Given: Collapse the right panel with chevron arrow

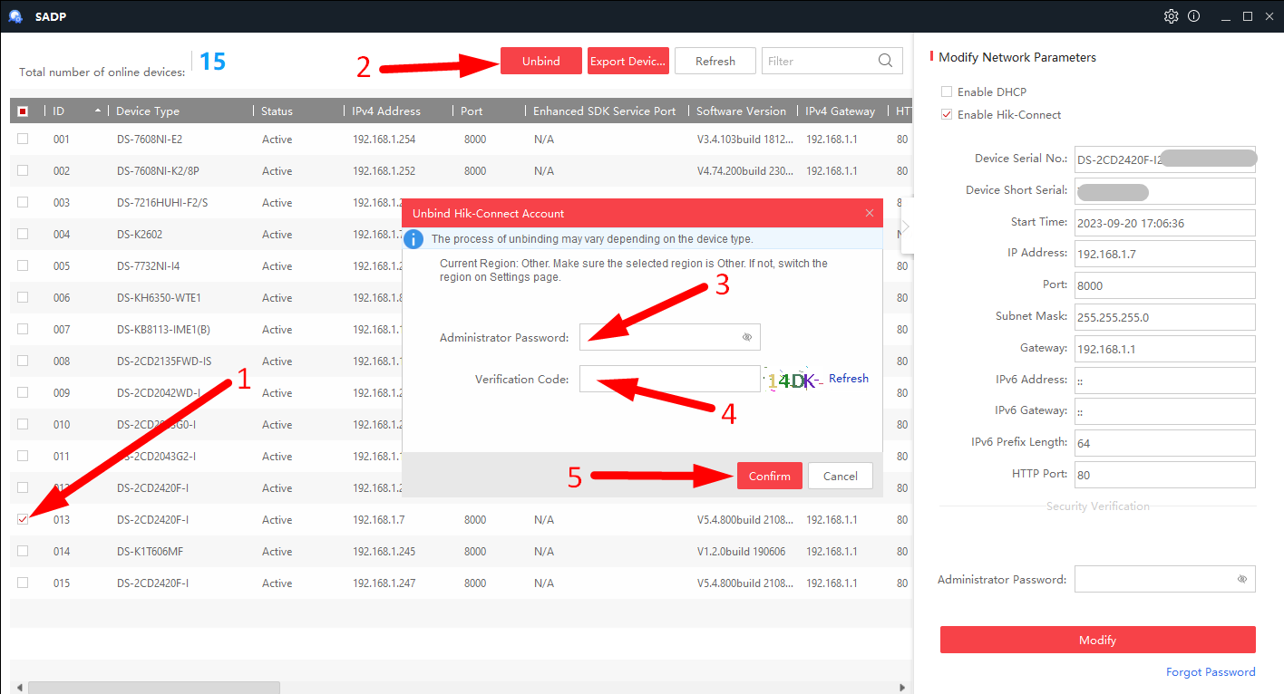Looking at the screenshot, I should 906,227.
